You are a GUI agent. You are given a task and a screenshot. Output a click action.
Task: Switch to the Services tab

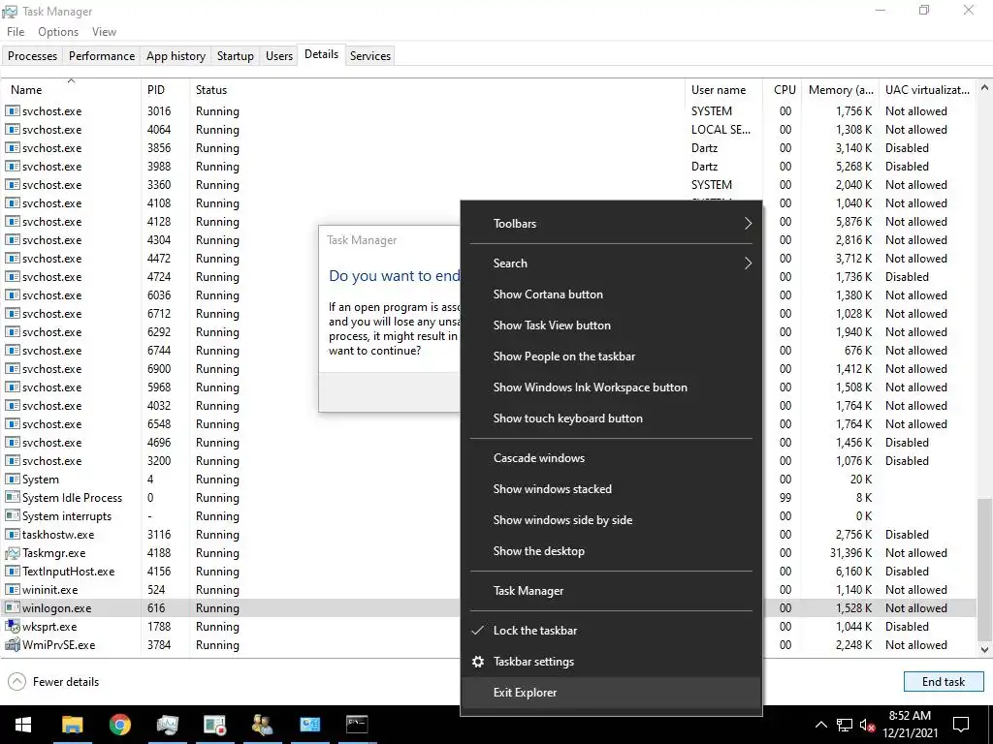370,55
